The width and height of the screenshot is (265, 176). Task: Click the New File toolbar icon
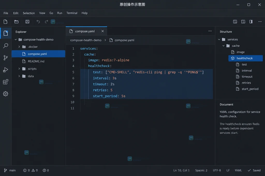tap(5, 22)
